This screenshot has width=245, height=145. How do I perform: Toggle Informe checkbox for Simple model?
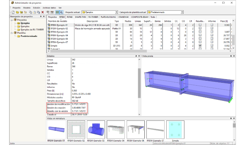coord(212,46)
